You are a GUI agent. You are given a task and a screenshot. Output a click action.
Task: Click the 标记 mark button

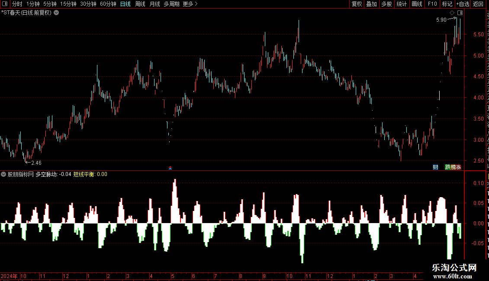tap(447, 4)
